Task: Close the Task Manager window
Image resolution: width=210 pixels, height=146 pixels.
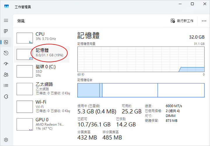Action: point(205,4)
